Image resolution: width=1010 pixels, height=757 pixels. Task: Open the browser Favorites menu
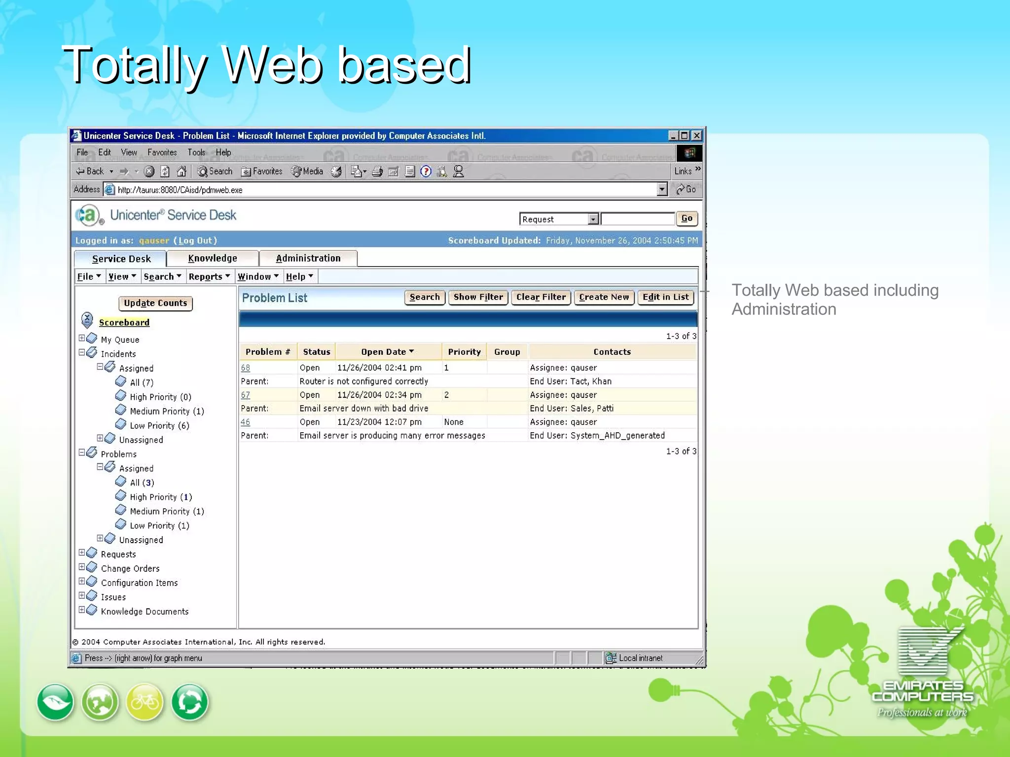[162, 152]
